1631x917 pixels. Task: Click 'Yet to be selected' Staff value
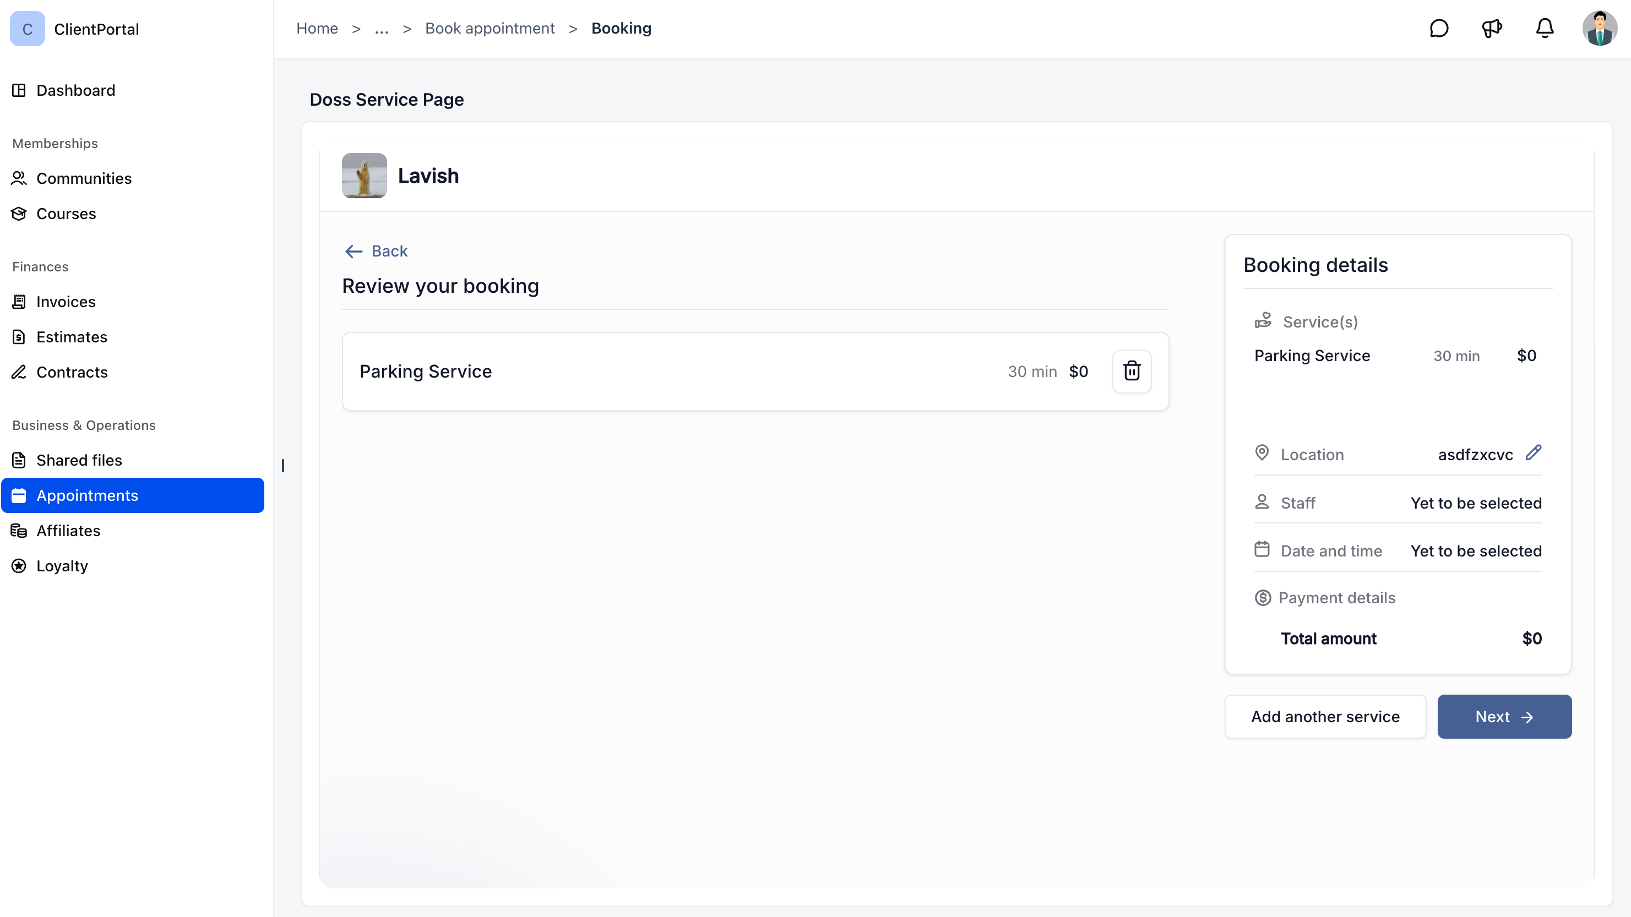point(1476,503)
